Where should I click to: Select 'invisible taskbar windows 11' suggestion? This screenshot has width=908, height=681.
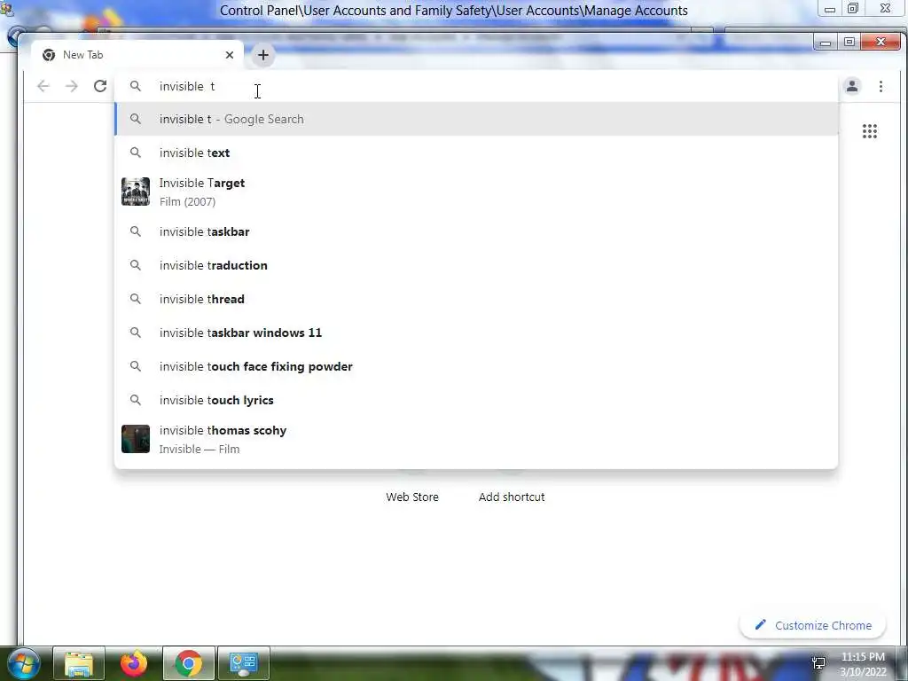pos(476,333)
